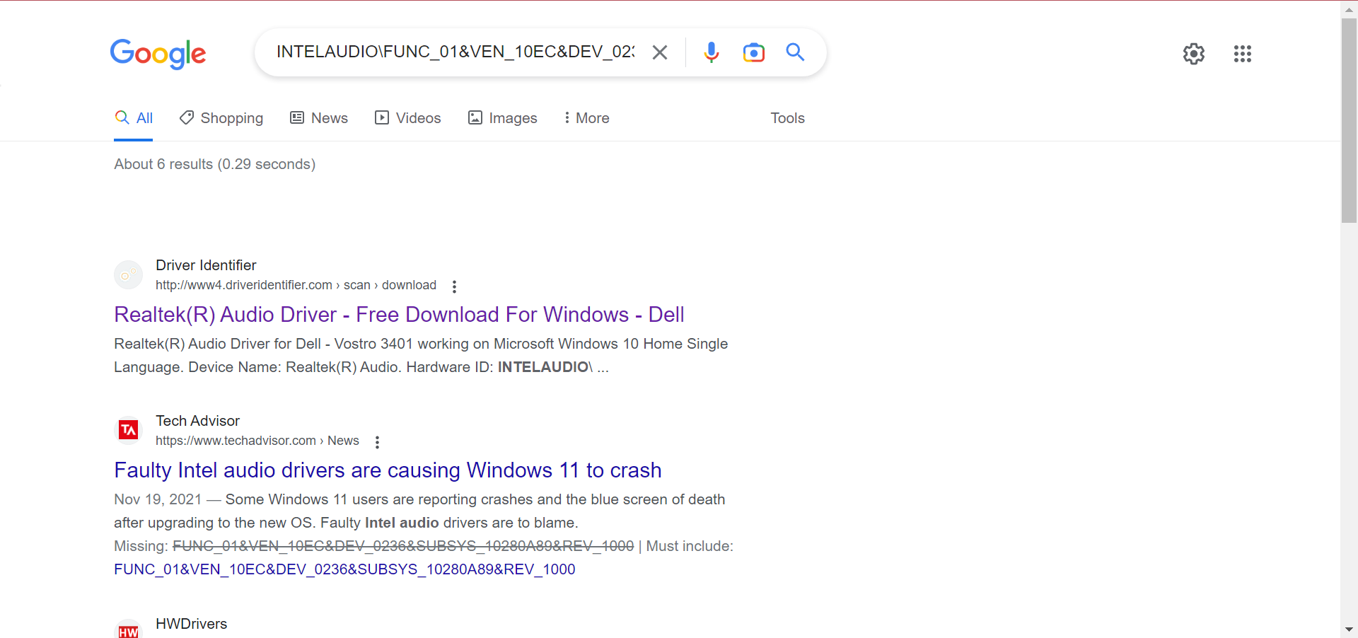Click the Tech Advisor site favicon
This screenshot has height=638, width=1358.
128,430
